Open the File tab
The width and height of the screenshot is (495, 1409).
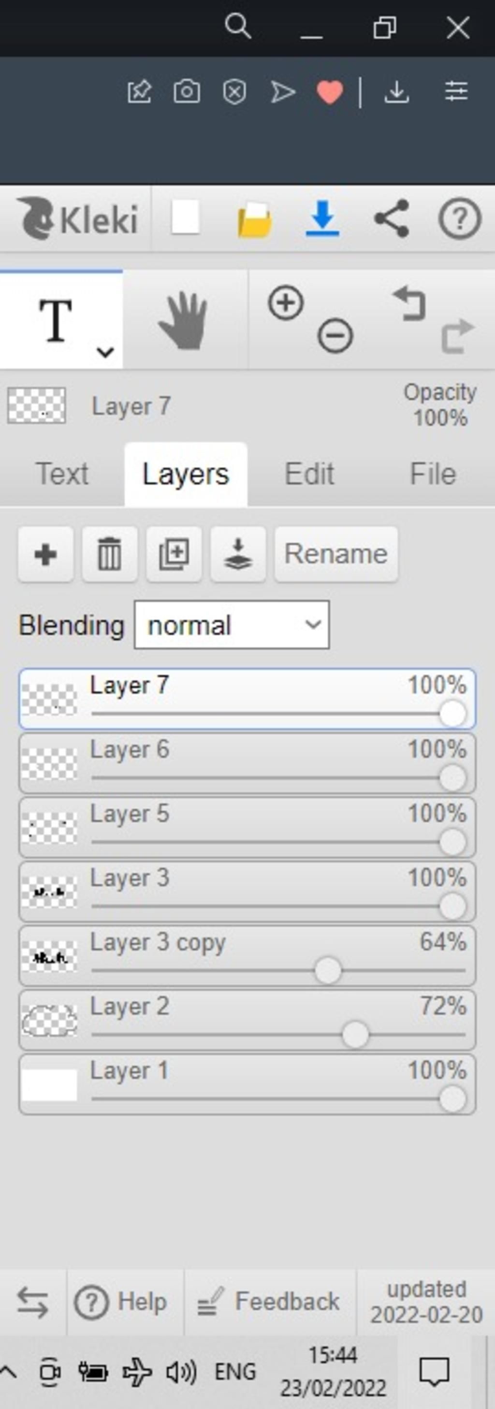(433, 474)
